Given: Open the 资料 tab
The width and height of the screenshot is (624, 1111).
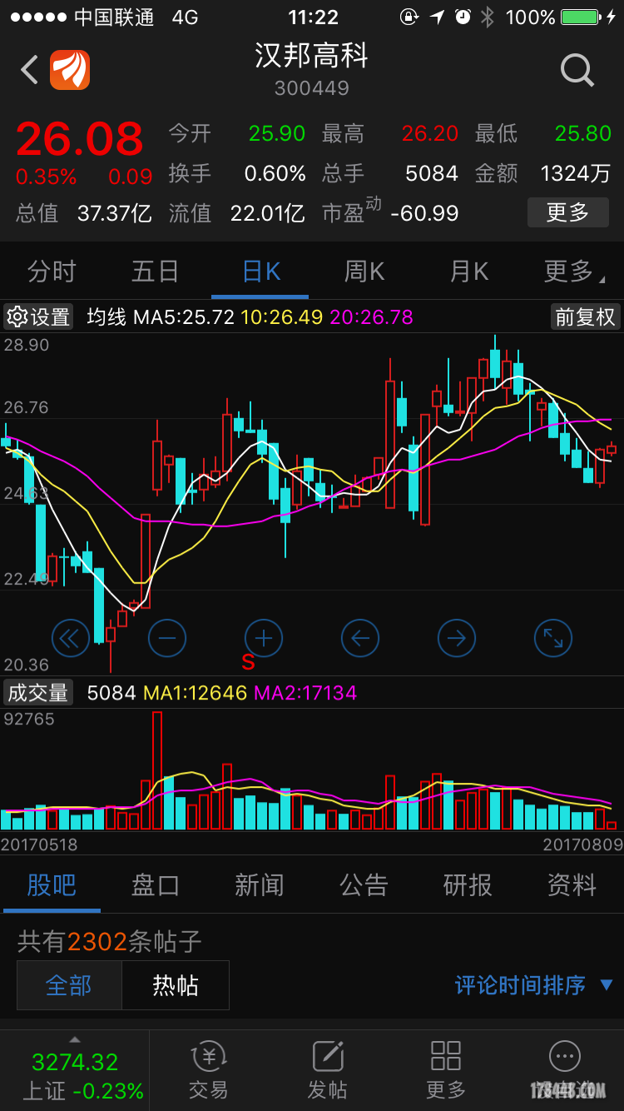Looking at the screenshot, I should point(572,885).
